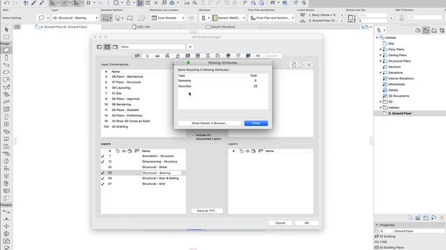Open the Zone Categories attribute tab icon
446x250 pixels.
pos(218,56)
